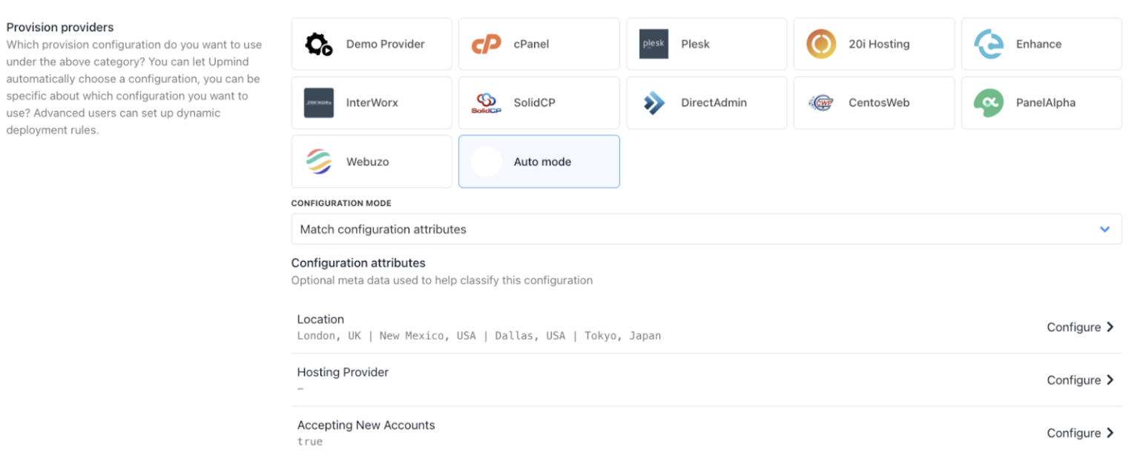Click the 20i Hosting circle logo
1132x461 pixels.
(821, 44)
